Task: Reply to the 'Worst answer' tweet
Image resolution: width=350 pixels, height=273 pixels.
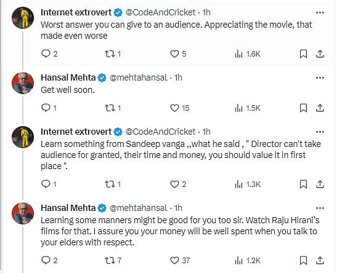Action: tap(49, 53)
